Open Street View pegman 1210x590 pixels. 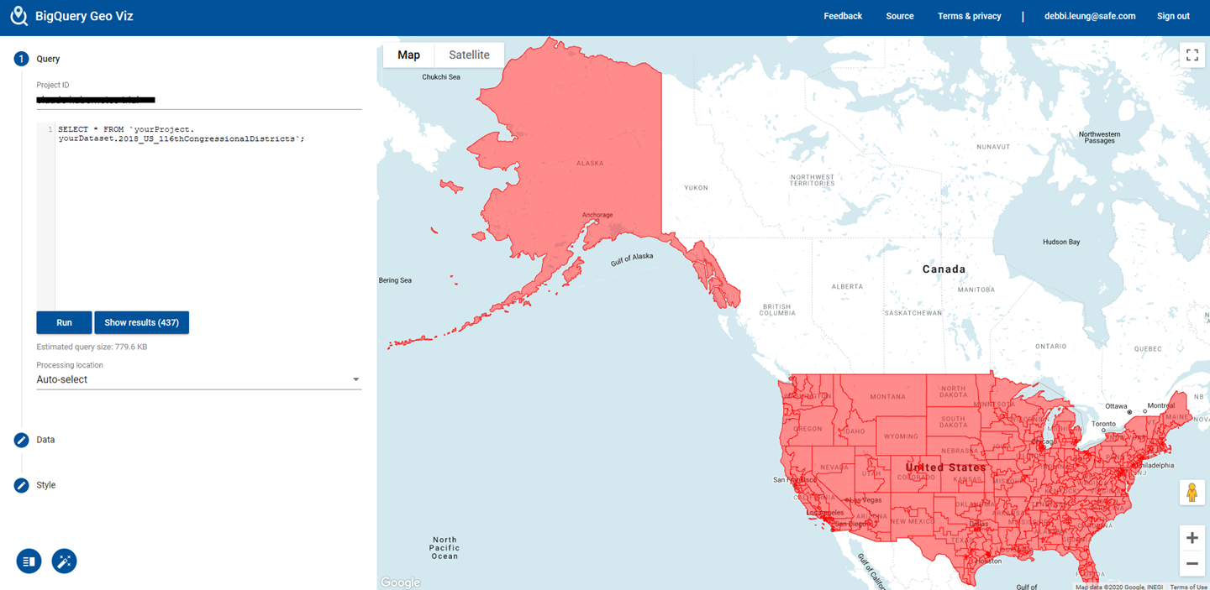pos(1192,493)
